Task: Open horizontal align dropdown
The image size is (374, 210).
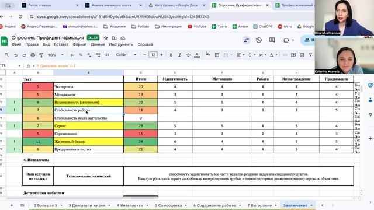Action: tap(240, 55)
